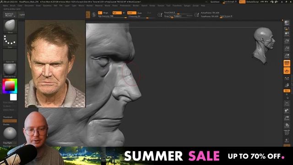The height and width of the screenshot is (165, 293).
Task: Toggle the Zsub sculpt mode
Action: point(140,13)
